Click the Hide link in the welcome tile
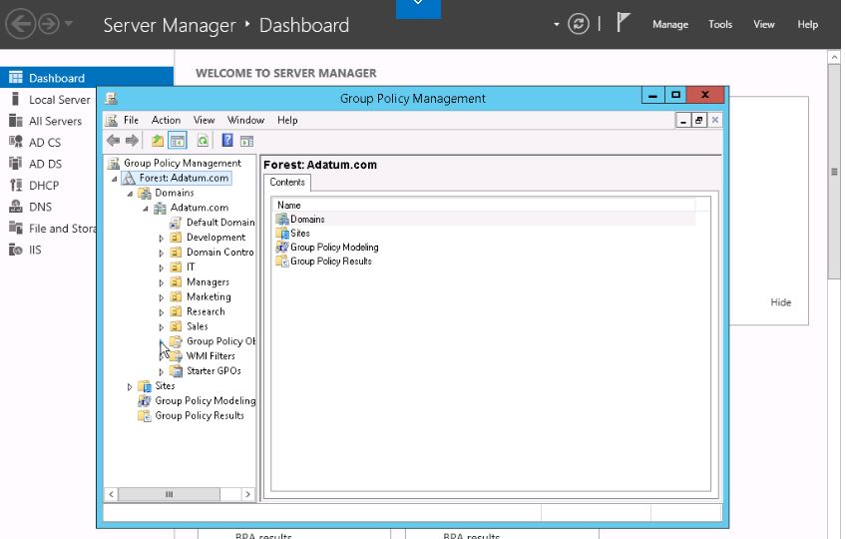This screenshot has height=539, width=846. [781, 302]
